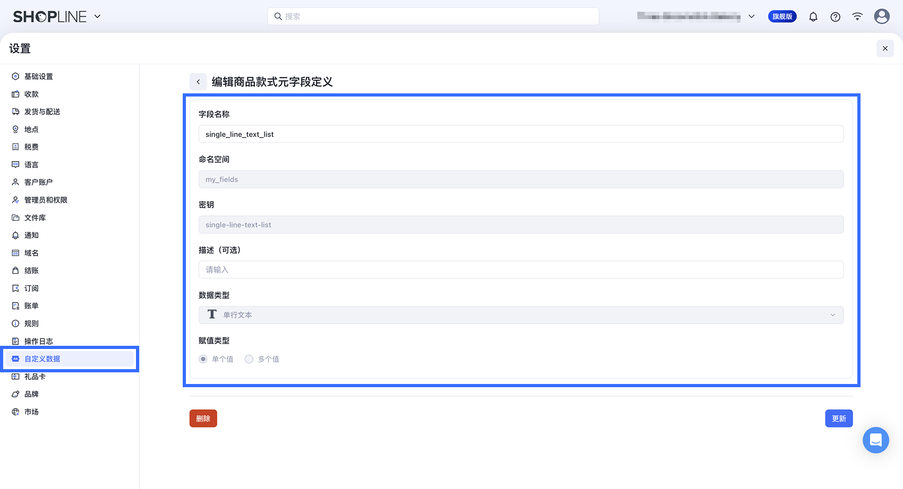Screen dimensions: 903x489
Task: Click the 订阅 icon
Action: 15,288
